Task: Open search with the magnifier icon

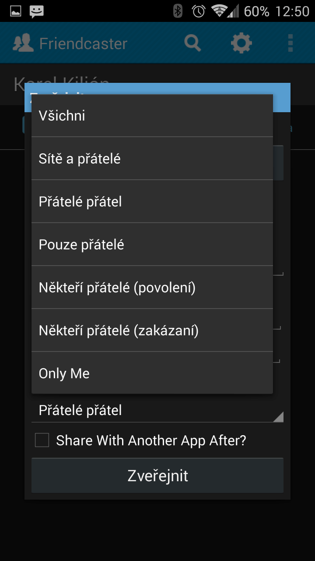Action: pos(192,43)
